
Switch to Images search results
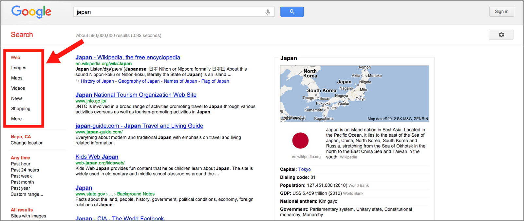19,68
